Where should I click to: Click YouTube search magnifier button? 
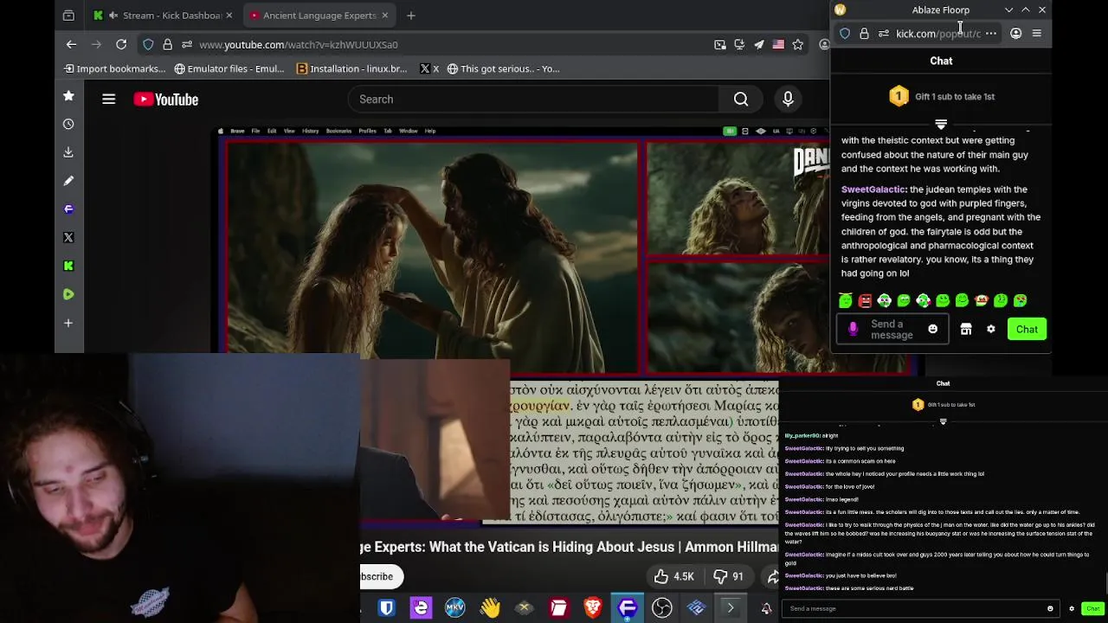pos(741,100)
